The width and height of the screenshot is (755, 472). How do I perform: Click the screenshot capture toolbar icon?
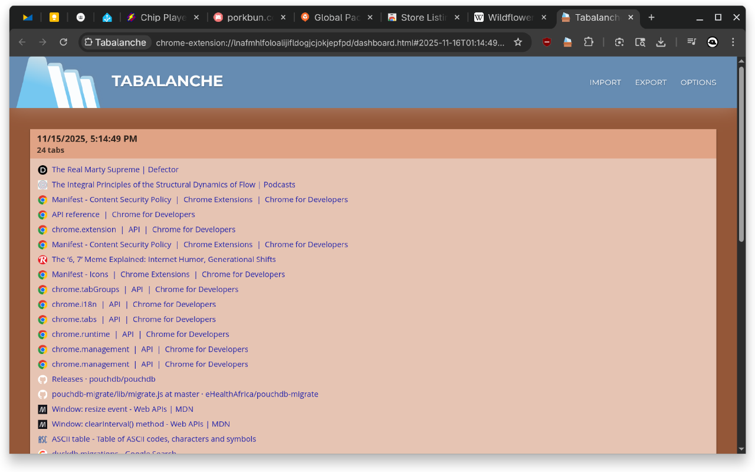[x=619, y=42]
